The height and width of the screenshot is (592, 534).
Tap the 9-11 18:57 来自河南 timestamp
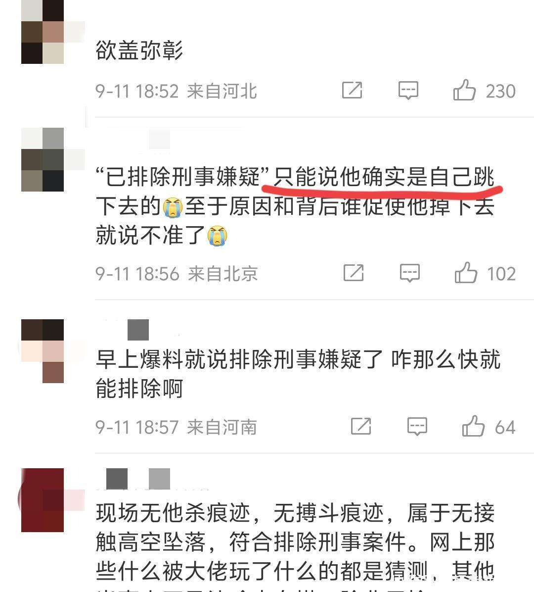click(176, 427)
